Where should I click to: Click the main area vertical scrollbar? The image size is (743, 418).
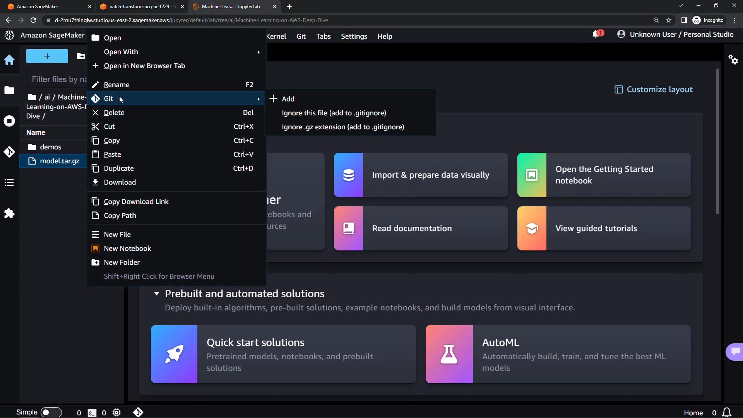717,141
